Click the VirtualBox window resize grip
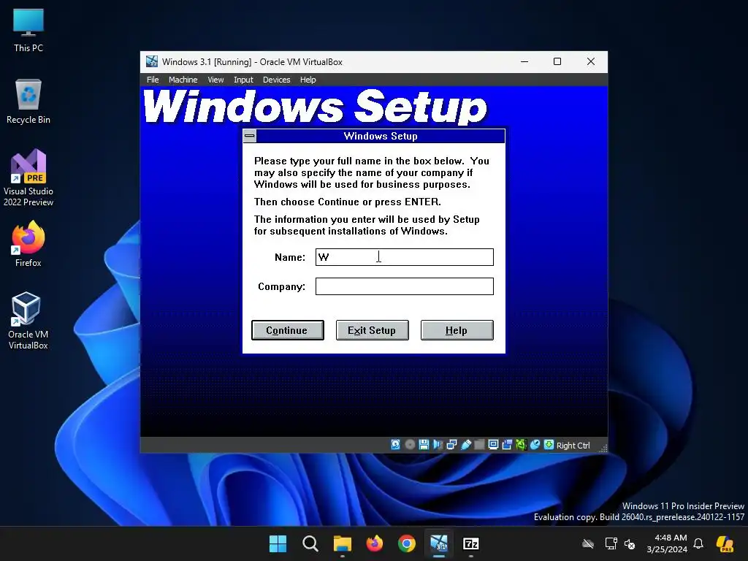The width and height of the screenshot is (748, 561). (603, 448)
